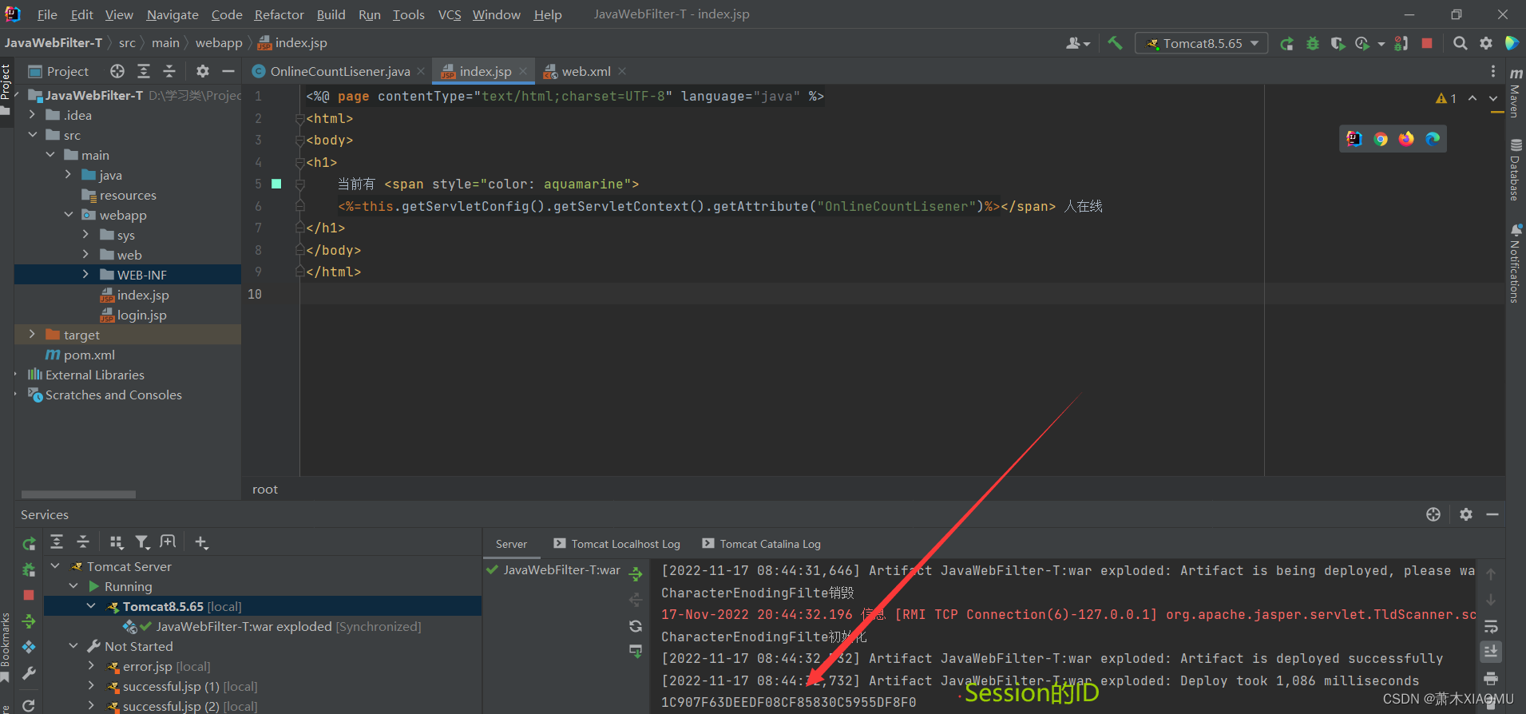
Task: Switch to the web.xml editor tab
Action: [x=585, y=71]
